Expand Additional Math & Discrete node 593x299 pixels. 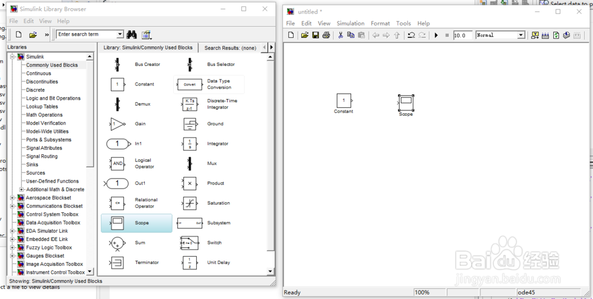pos(21,190)
